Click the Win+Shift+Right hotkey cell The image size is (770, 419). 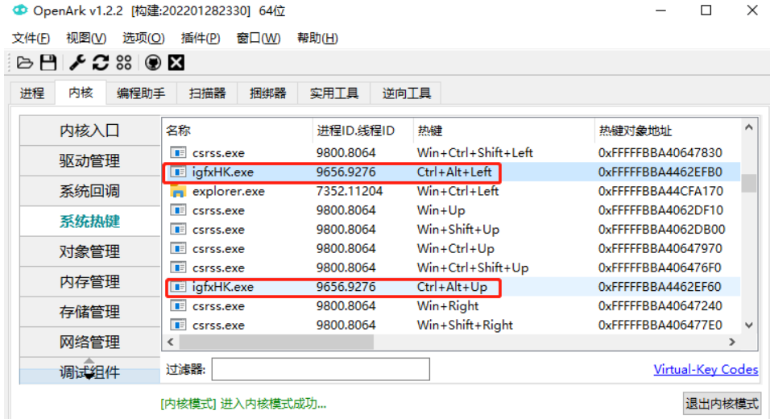point(465,326)
